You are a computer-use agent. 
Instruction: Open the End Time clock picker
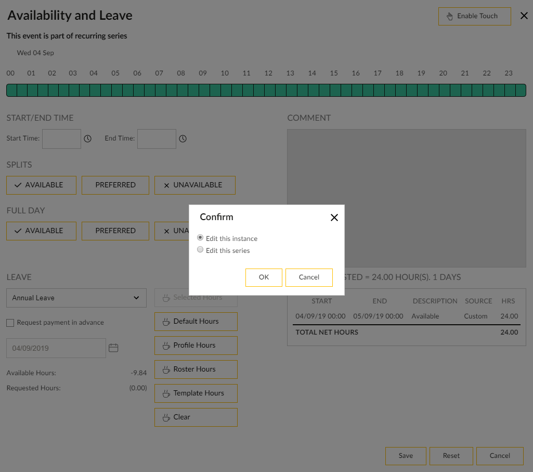click(183, 138)
